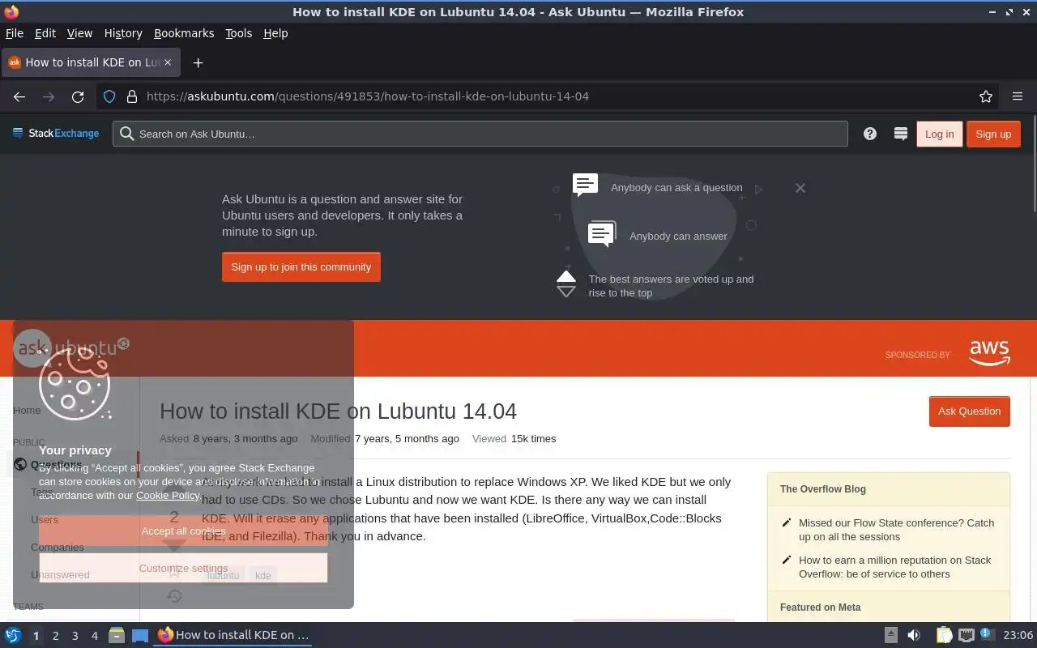Image resolution: width=1037 pixels, height=648 pixels.
Task: Switch to workspace 4
Action: [94, 636]
